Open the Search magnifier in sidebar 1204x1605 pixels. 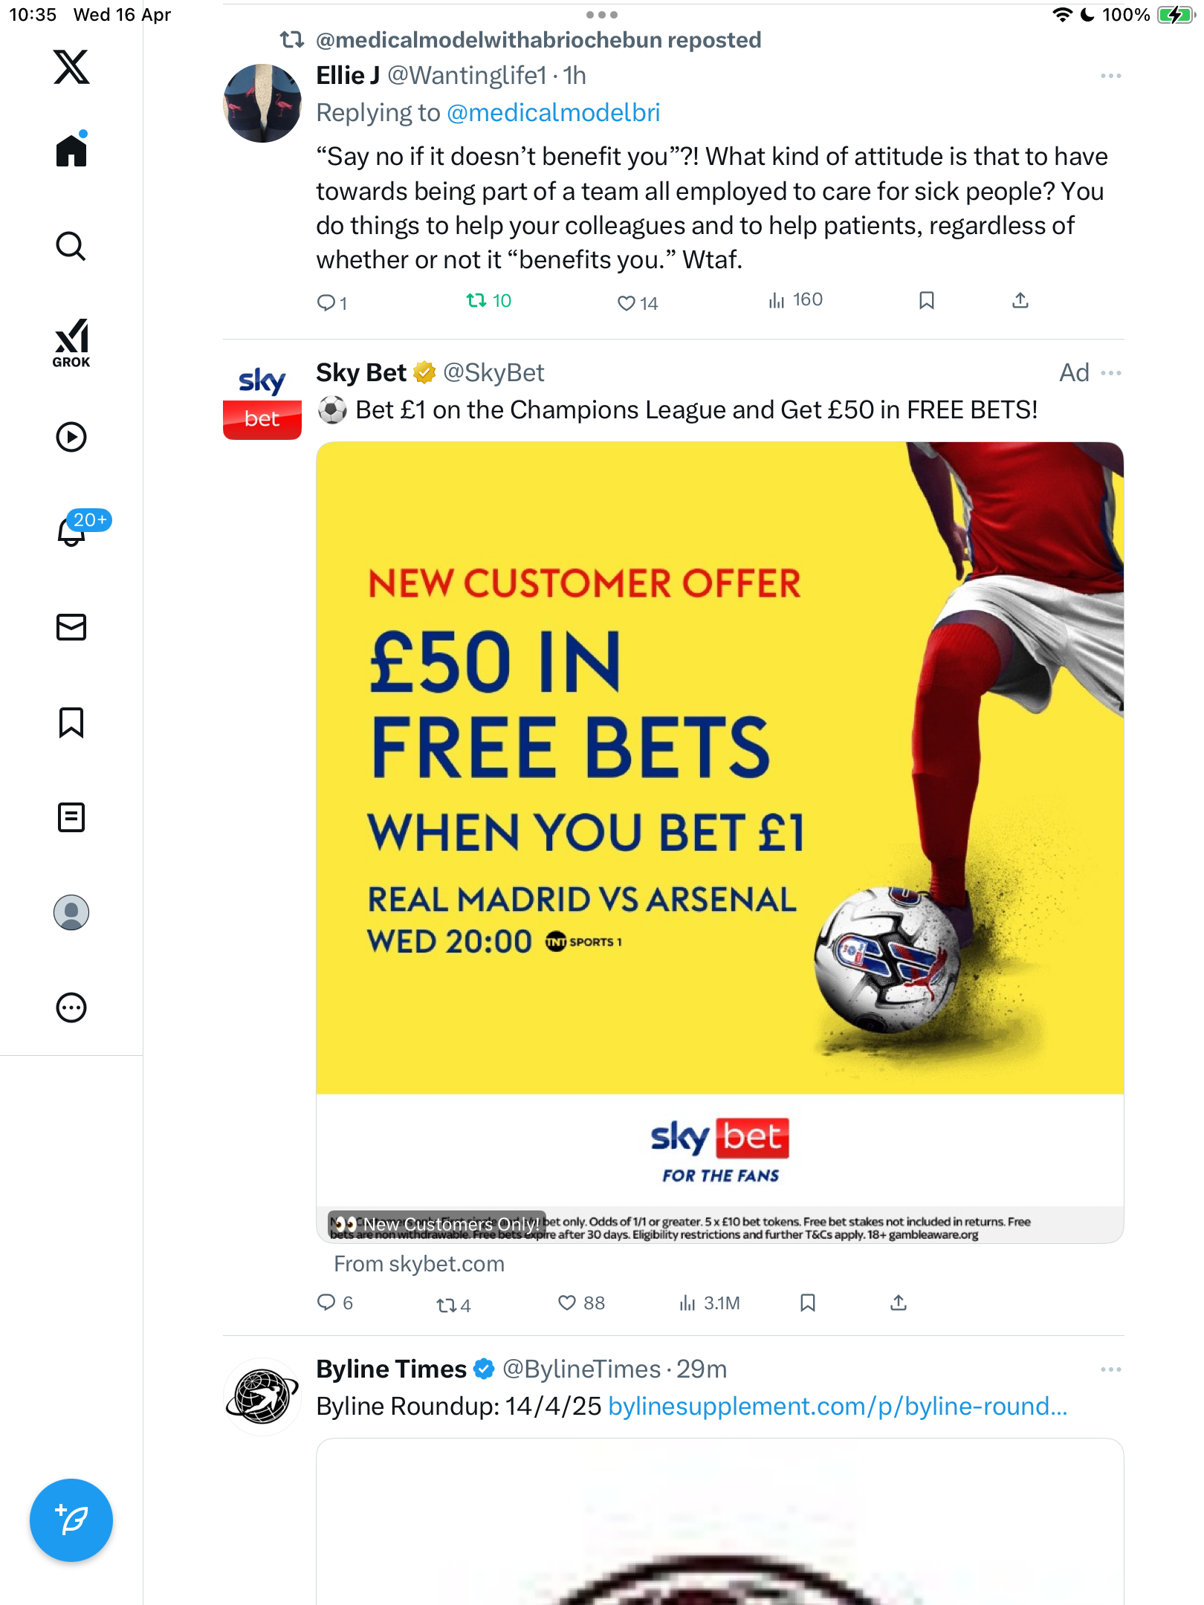coord(71,246)
